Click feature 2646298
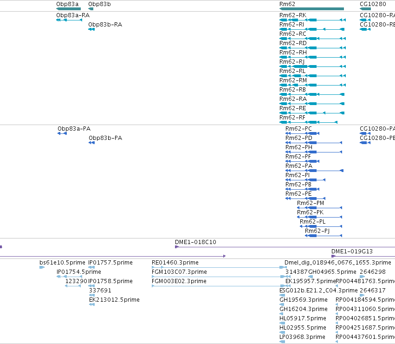The image size is (395, 344). (373, 272)
